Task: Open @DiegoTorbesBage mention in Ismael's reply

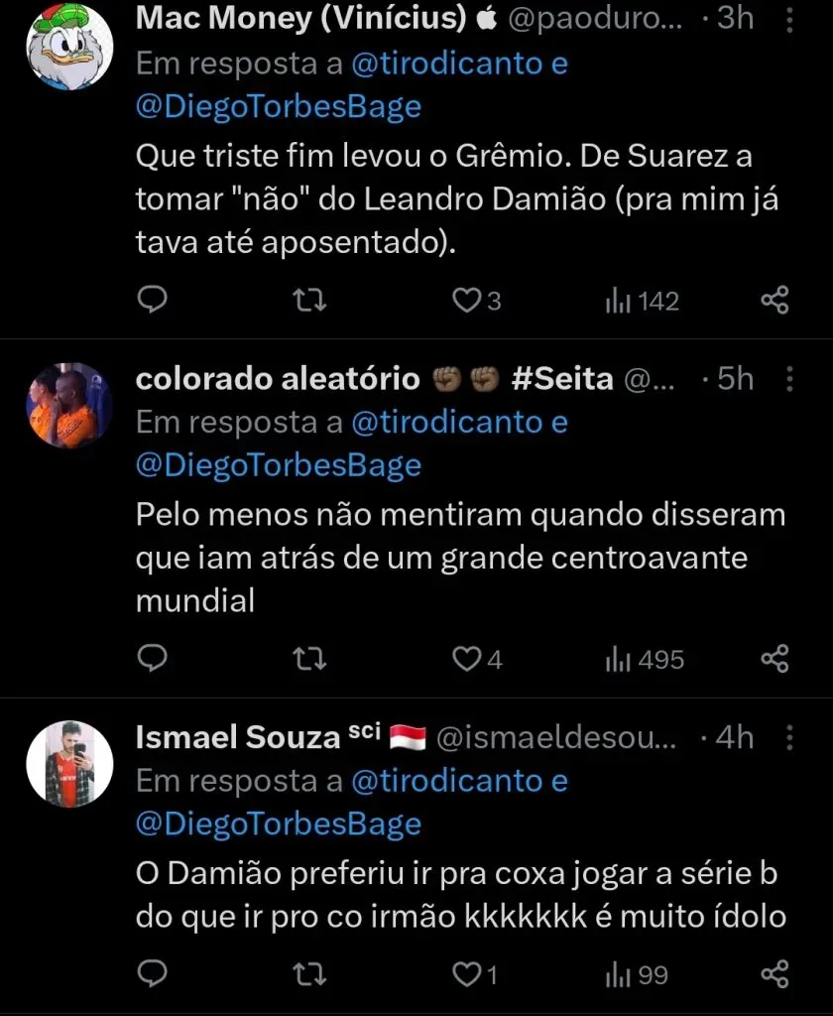Action: pos(278,824)
